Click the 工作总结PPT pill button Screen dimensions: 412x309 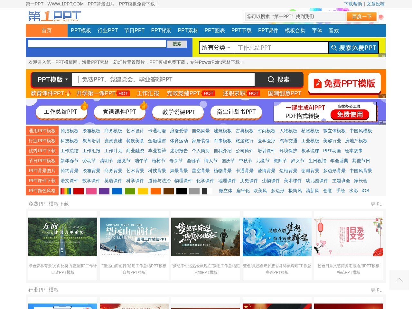pos(61,112)
